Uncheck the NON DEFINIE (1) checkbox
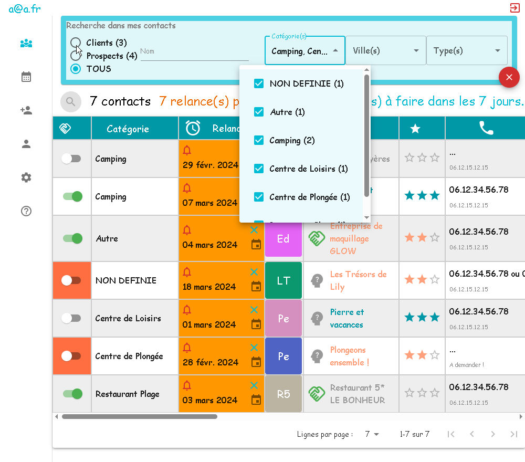 pos(259,83)
